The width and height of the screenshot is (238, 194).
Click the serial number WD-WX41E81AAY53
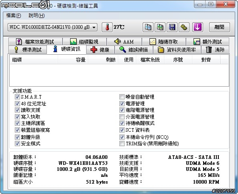tap(83, 163)
